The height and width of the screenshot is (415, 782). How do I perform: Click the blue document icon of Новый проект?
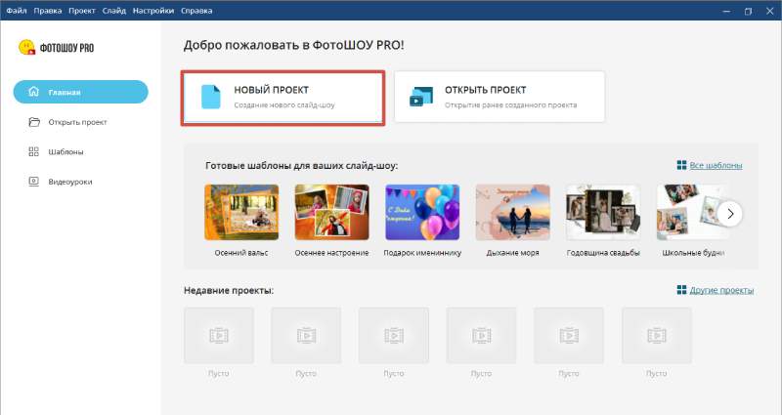pos(210,97)
